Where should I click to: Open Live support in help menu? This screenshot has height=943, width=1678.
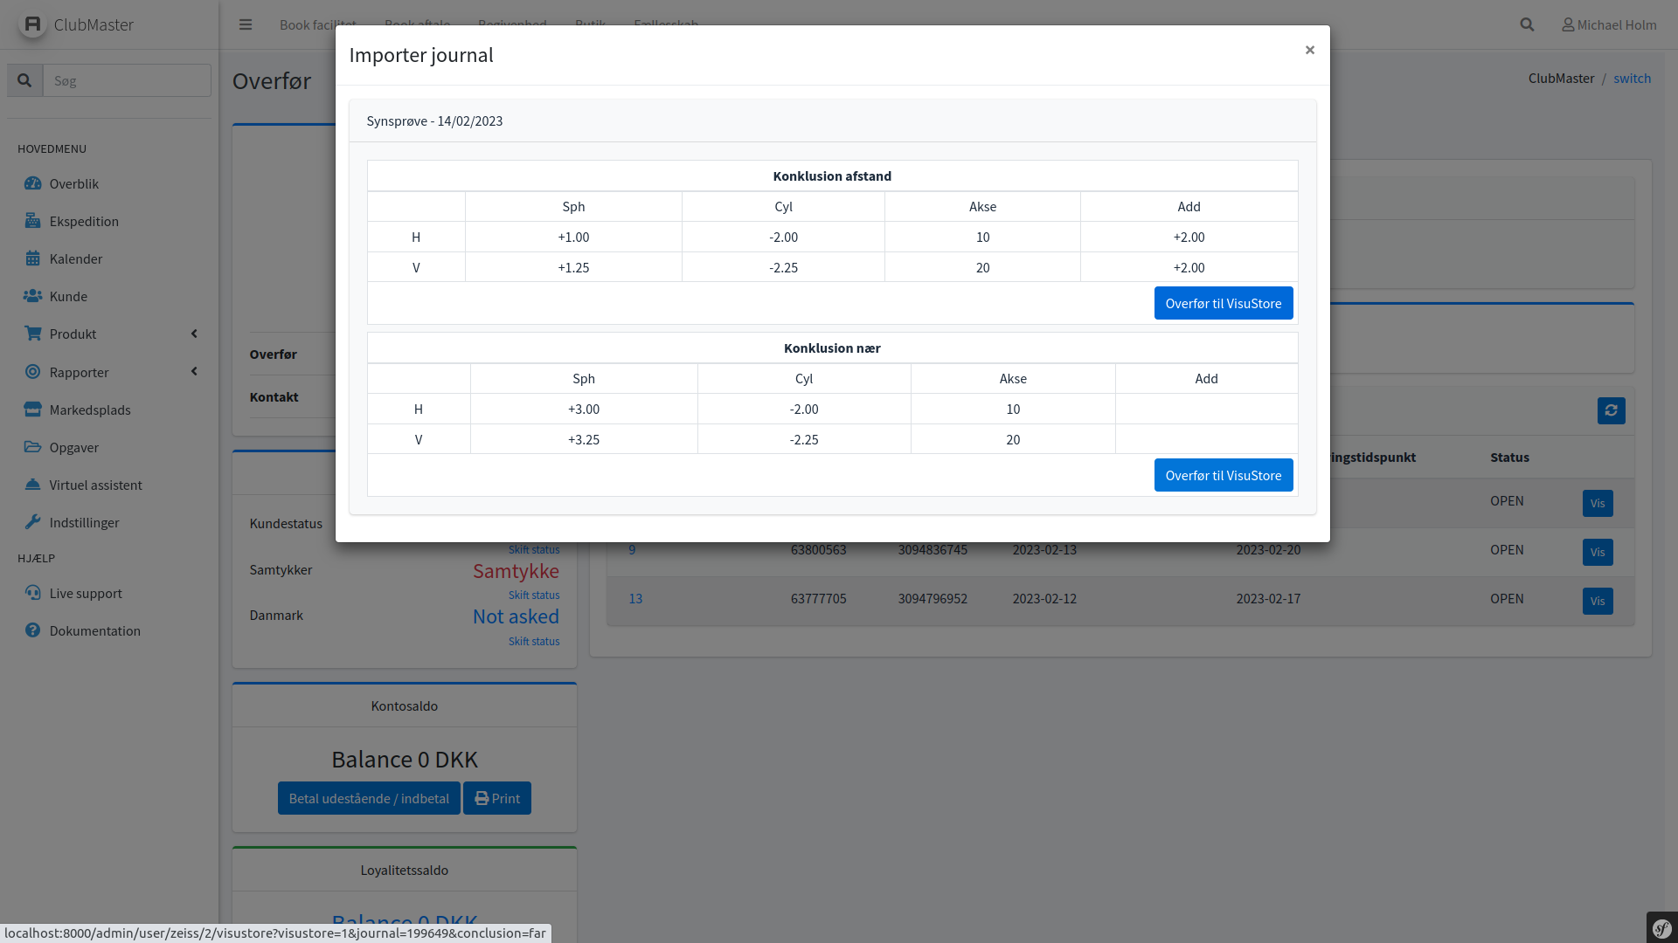(x=86, y=593)
